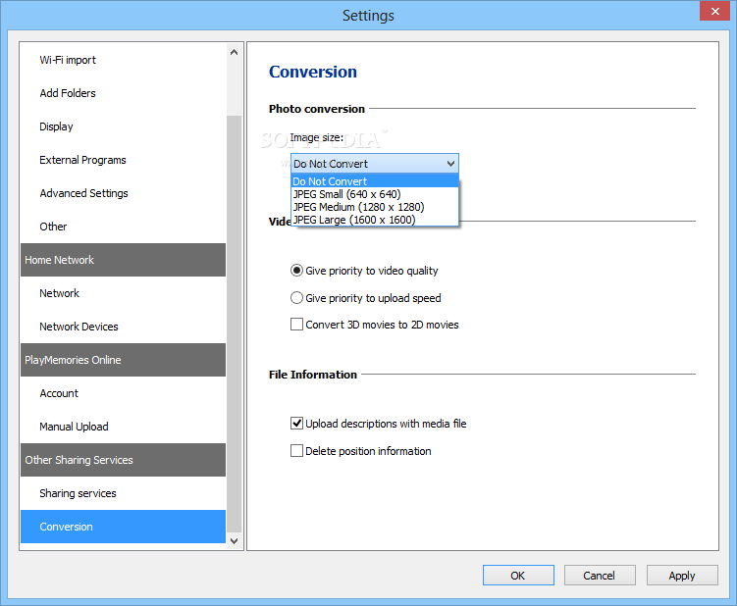Collapse the Image size dropdown arrow
The image size is (737, 606).
click(450, 164)
